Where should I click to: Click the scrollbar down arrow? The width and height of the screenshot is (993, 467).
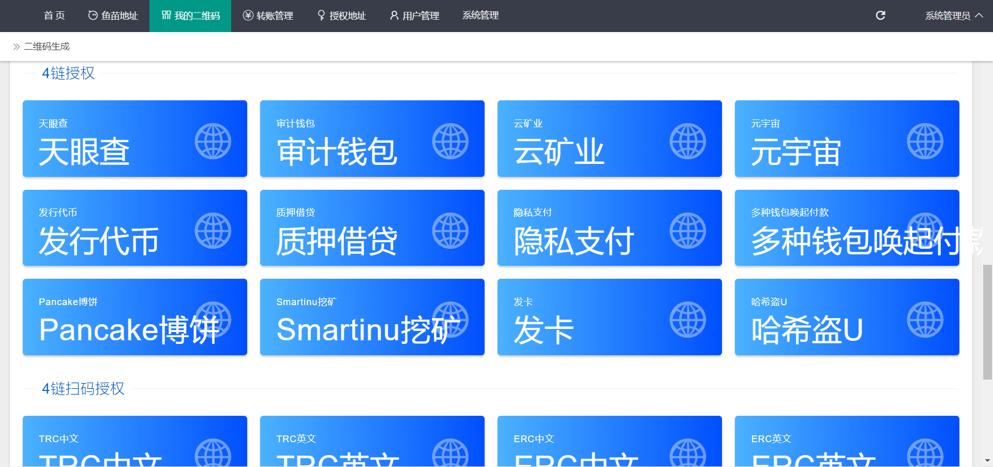pyautogui.click(x=987, y=460)
